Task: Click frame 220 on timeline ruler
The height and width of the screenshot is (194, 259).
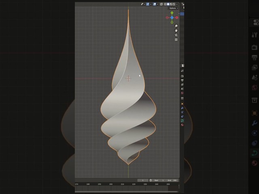Action: click(134, 184)
